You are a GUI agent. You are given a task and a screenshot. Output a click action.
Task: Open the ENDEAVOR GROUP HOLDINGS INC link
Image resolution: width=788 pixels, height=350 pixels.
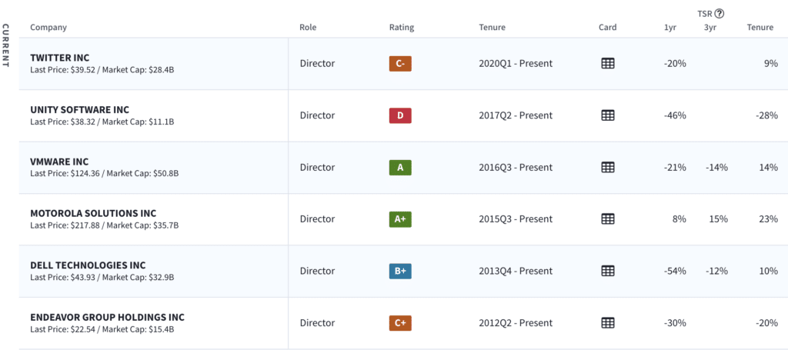pyautogui.click(x=107, y=318)
